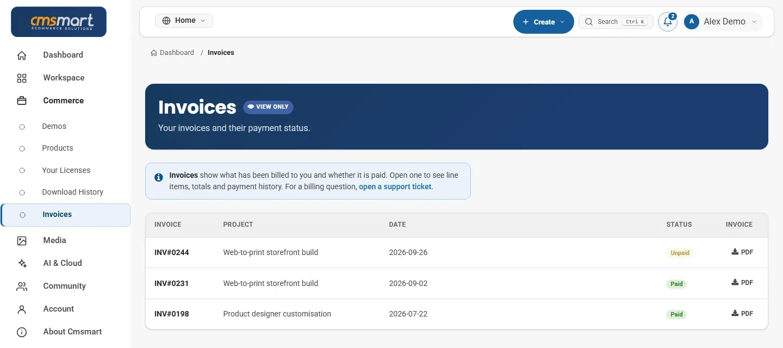This screenshot has height=348, width=783.
Task: Click Paid badge for INV#0198
Action: 676,314
